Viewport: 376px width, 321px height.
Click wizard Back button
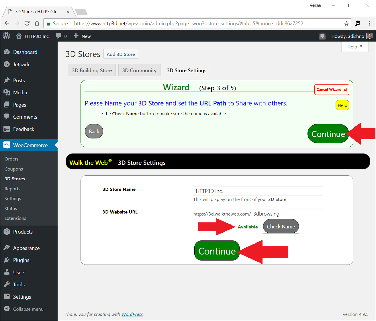94,131
